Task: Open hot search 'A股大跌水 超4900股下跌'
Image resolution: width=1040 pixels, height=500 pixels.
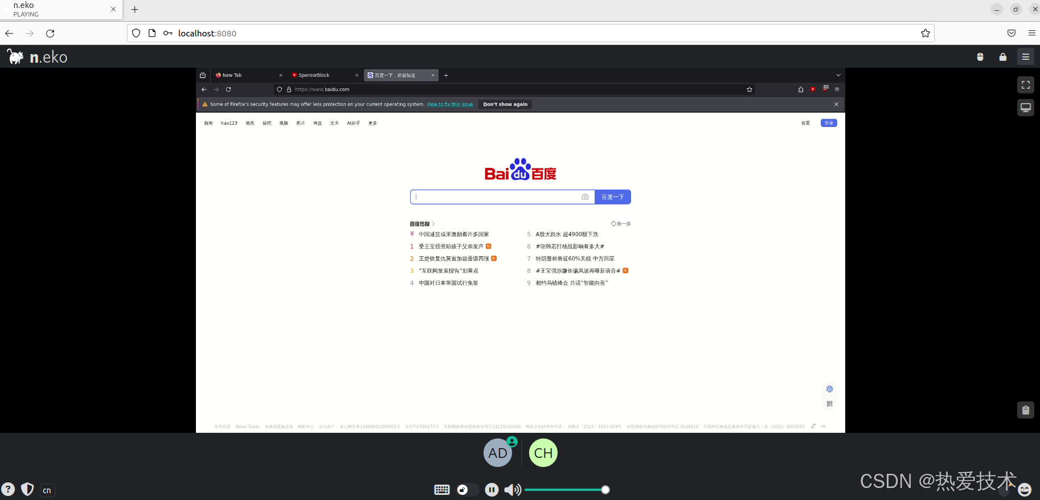Action: [567, 234]
